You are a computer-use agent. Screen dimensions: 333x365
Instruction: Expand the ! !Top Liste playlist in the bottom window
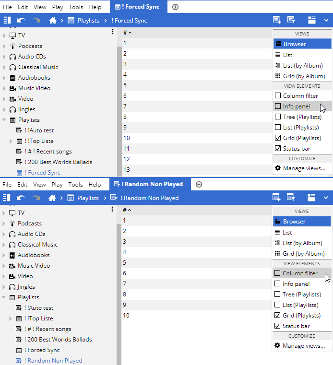11,318
